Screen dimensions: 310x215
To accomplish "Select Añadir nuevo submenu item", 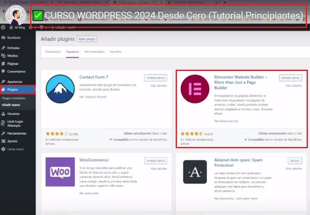I will [x=11, y=105].
